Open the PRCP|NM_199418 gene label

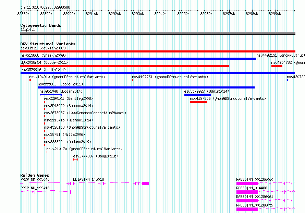pos(35,188)
